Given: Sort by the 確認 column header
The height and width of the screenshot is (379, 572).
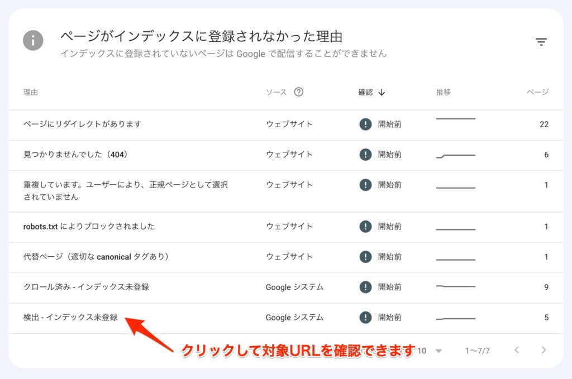Looking at the screenshot, I should pos(365,92).
